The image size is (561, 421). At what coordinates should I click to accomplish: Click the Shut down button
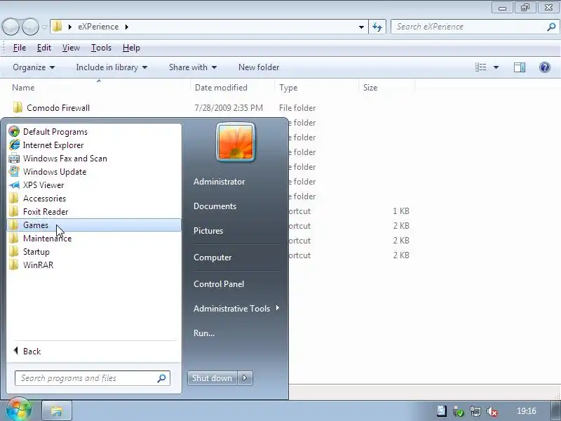212,378
